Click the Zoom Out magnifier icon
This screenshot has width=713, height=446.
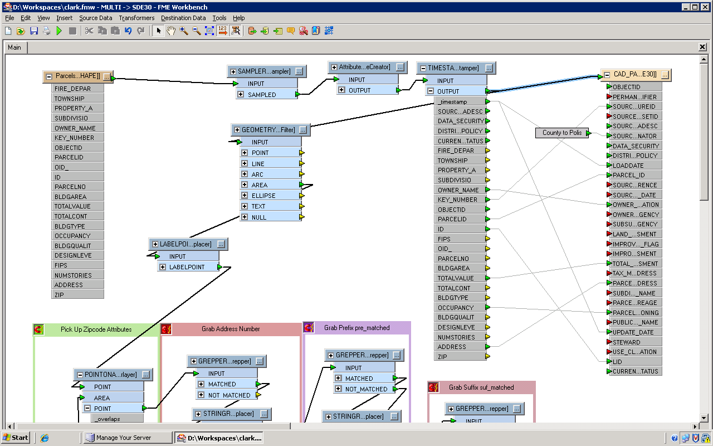coord(197,31)
